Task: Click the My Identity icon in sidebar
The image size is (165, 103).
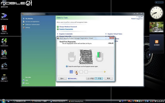Action: pyautogui.click(x=23, y=19)
